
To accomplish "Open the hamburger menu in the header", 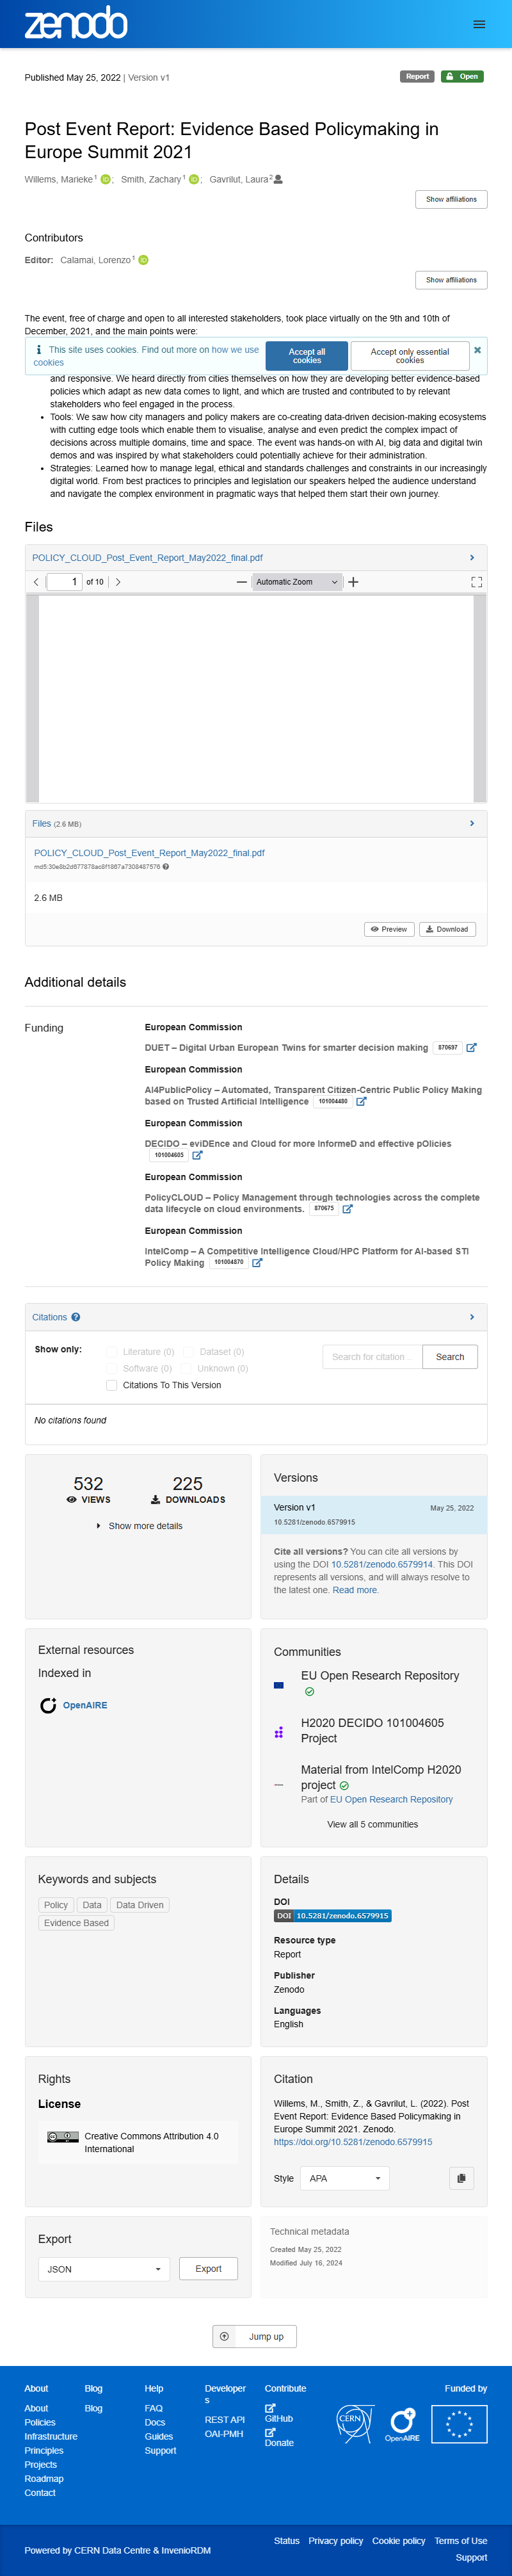I will (479, 24).
